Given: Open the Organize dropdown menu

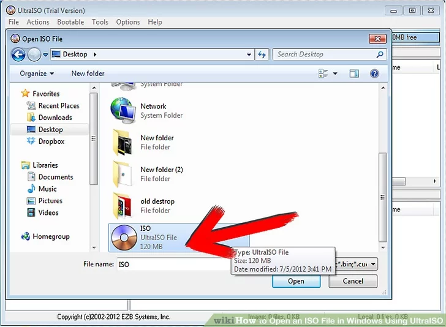Looking at the screenshot, I should [x=37, y=73].
